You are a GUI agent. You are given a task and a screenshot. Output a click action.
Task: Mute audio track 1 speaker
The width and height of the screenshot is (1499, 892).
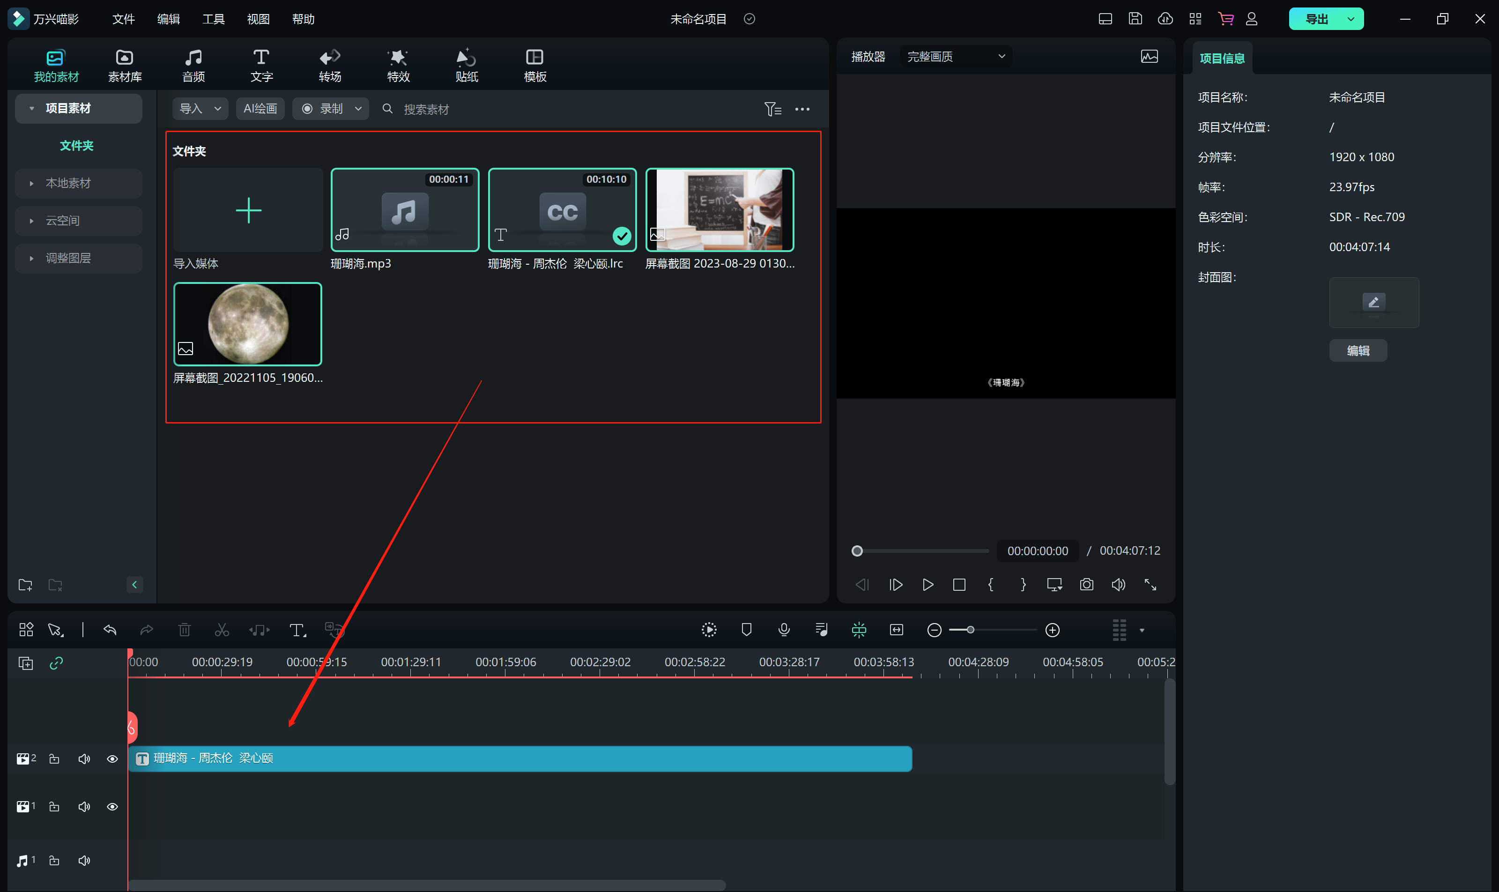point(84,860)
